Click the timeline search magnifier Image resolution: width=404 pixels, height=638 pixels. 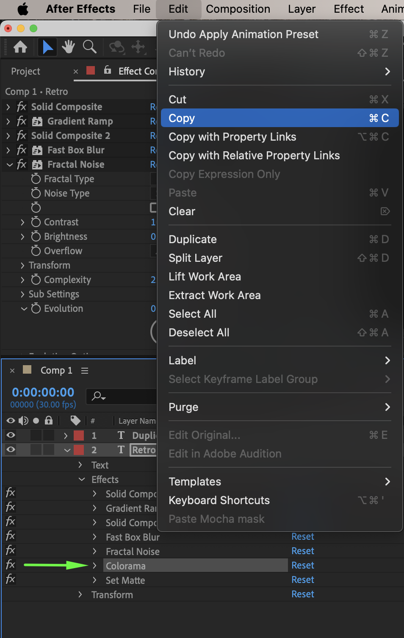click(98, 396)
